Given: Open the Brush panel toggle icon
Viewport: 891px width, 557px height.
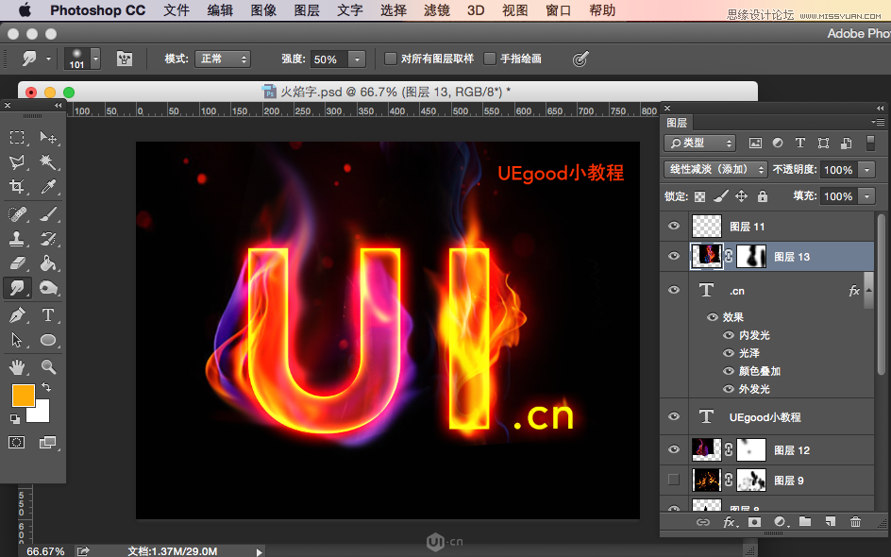Looking at the screenshot, I should (x=125, y=59).
